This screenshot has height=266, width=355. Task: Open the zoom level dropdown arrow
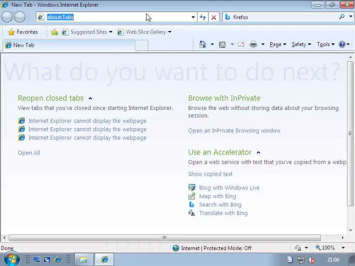[x=343, y=248]
